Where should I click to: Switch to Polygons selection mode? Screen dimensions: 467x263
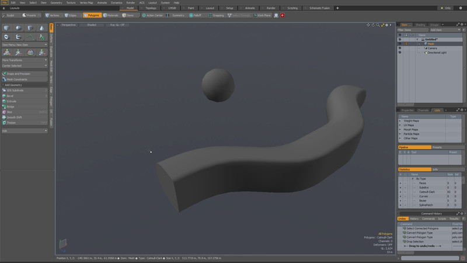pyautogui.click(x=92, y=15)
